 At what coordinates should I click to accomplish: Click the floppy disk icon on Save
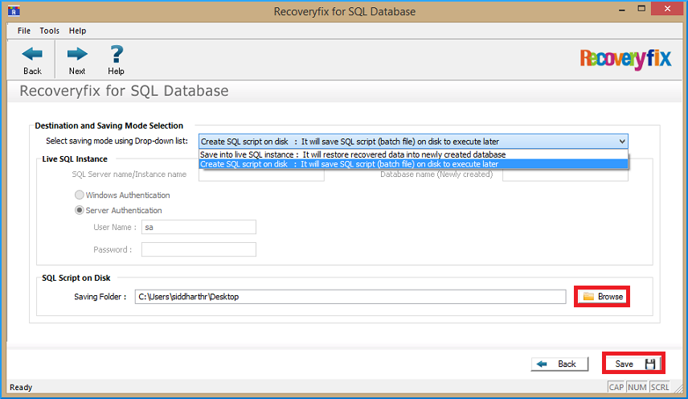click(x=650, y=364)
